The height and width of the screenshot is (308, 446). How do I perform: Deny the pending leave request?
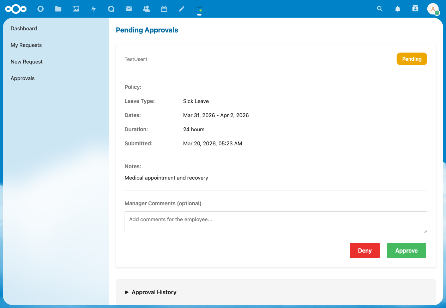point(364,250)
